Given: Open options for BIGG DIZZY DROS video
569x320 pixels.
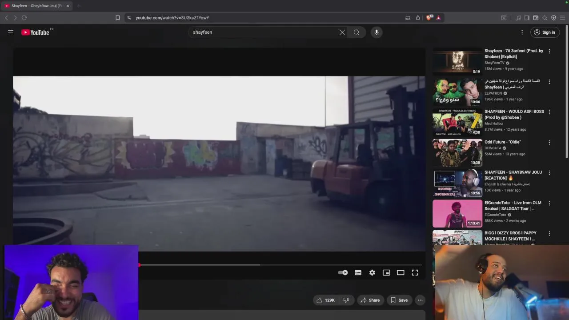Looking at the screenshot, I should [x=549, y=233].
